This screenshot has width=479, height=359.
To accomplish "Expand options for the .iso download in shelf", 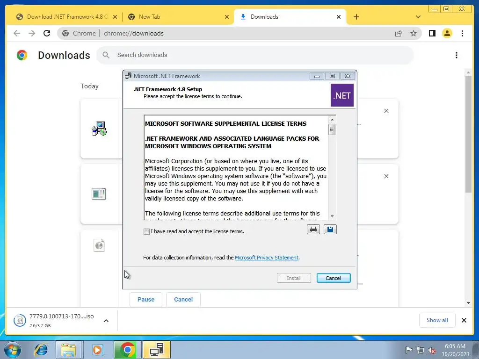I will (106, 321).
